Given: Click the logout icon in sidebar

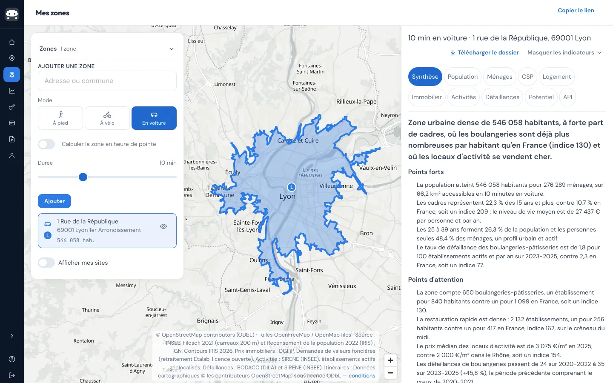Looking at the screenshot, I should click(12, 375).
